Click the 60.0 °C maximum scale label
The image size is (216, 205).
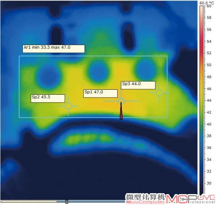point(206,3)
